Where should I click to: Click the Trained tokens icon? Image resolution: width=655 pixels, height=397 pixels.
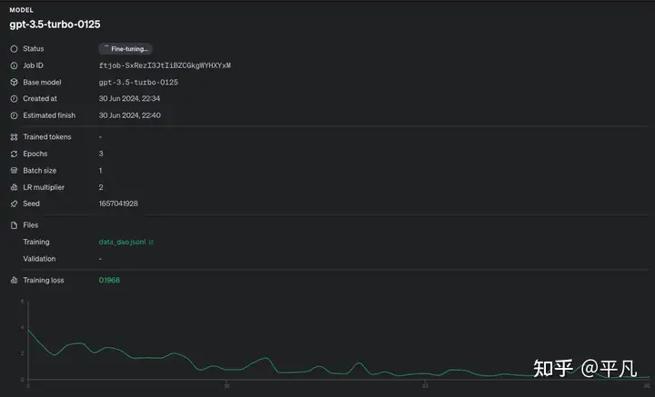click(14, 137)
